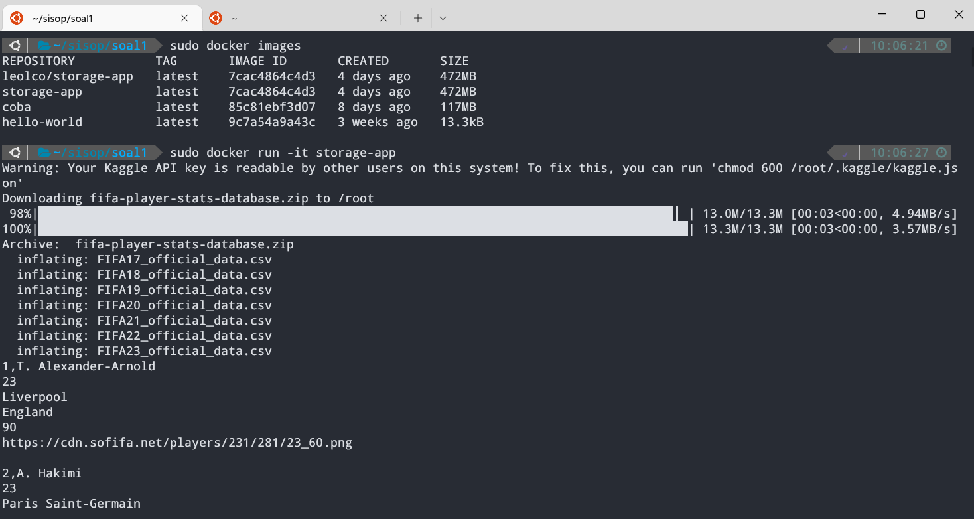Image resolution: width=974 pixels, height=519 pixels.
Task: Select the ~/sisop/soal1 tab
Action: click(100, 18)
